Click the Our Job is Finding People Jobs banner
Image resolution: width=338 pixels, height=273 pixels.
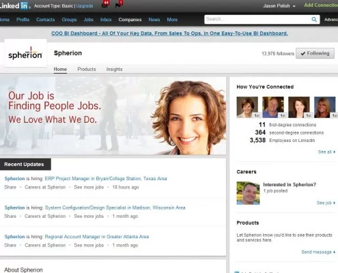pyautogui.click(x=113, y=116)
